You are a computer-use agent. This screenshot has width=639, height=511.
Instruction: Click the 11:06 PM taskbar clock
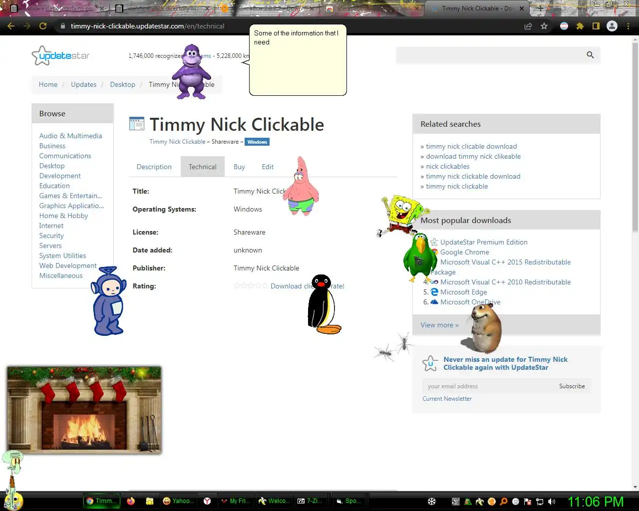(596, 502)
